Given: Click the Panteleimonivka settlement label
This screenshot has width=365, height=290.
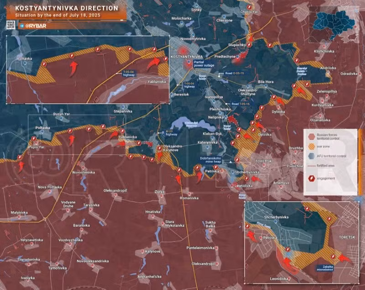Looking at the screenshot, I should pyautogui.click(x=200, y=248).
